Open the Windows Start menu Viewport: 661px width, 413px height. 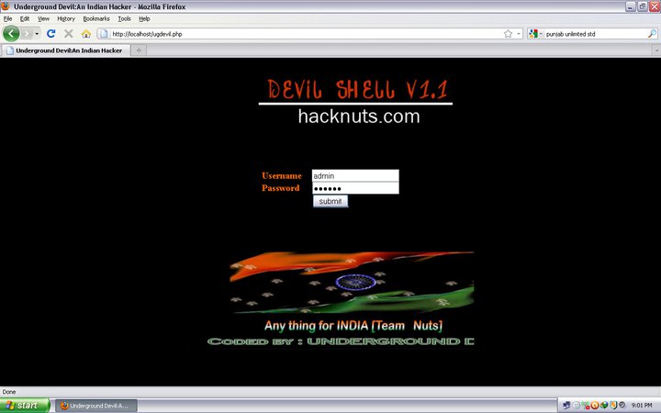[x=25, y=406]
